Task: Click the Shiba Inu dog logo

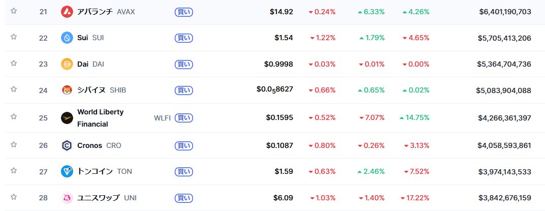Action: tap(67, 90)
